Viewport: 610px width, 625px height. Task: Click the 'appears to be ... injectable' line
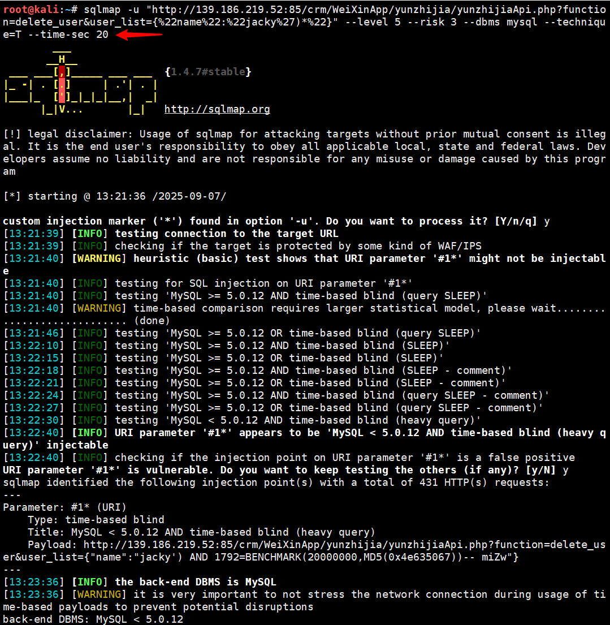coord(305,439)
